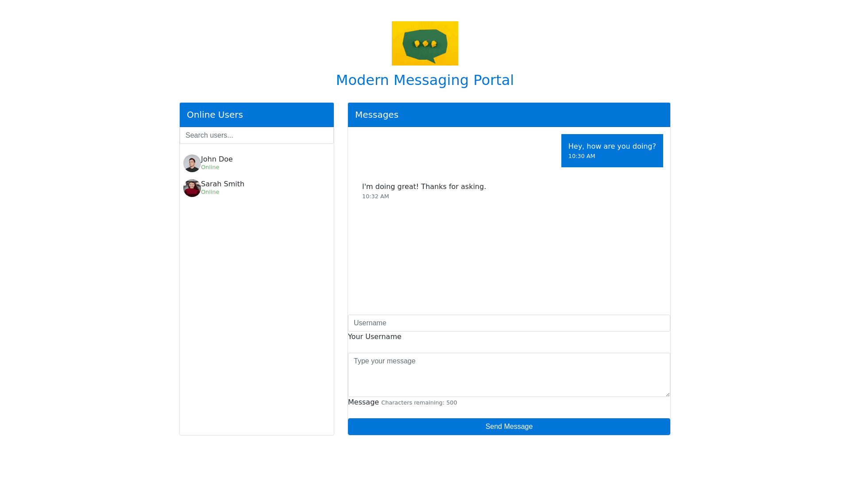Viewport: 850px width, 478px height.
Task: Click the blue 'Hey, how are you doing?' message
Action: click(612, 146)
